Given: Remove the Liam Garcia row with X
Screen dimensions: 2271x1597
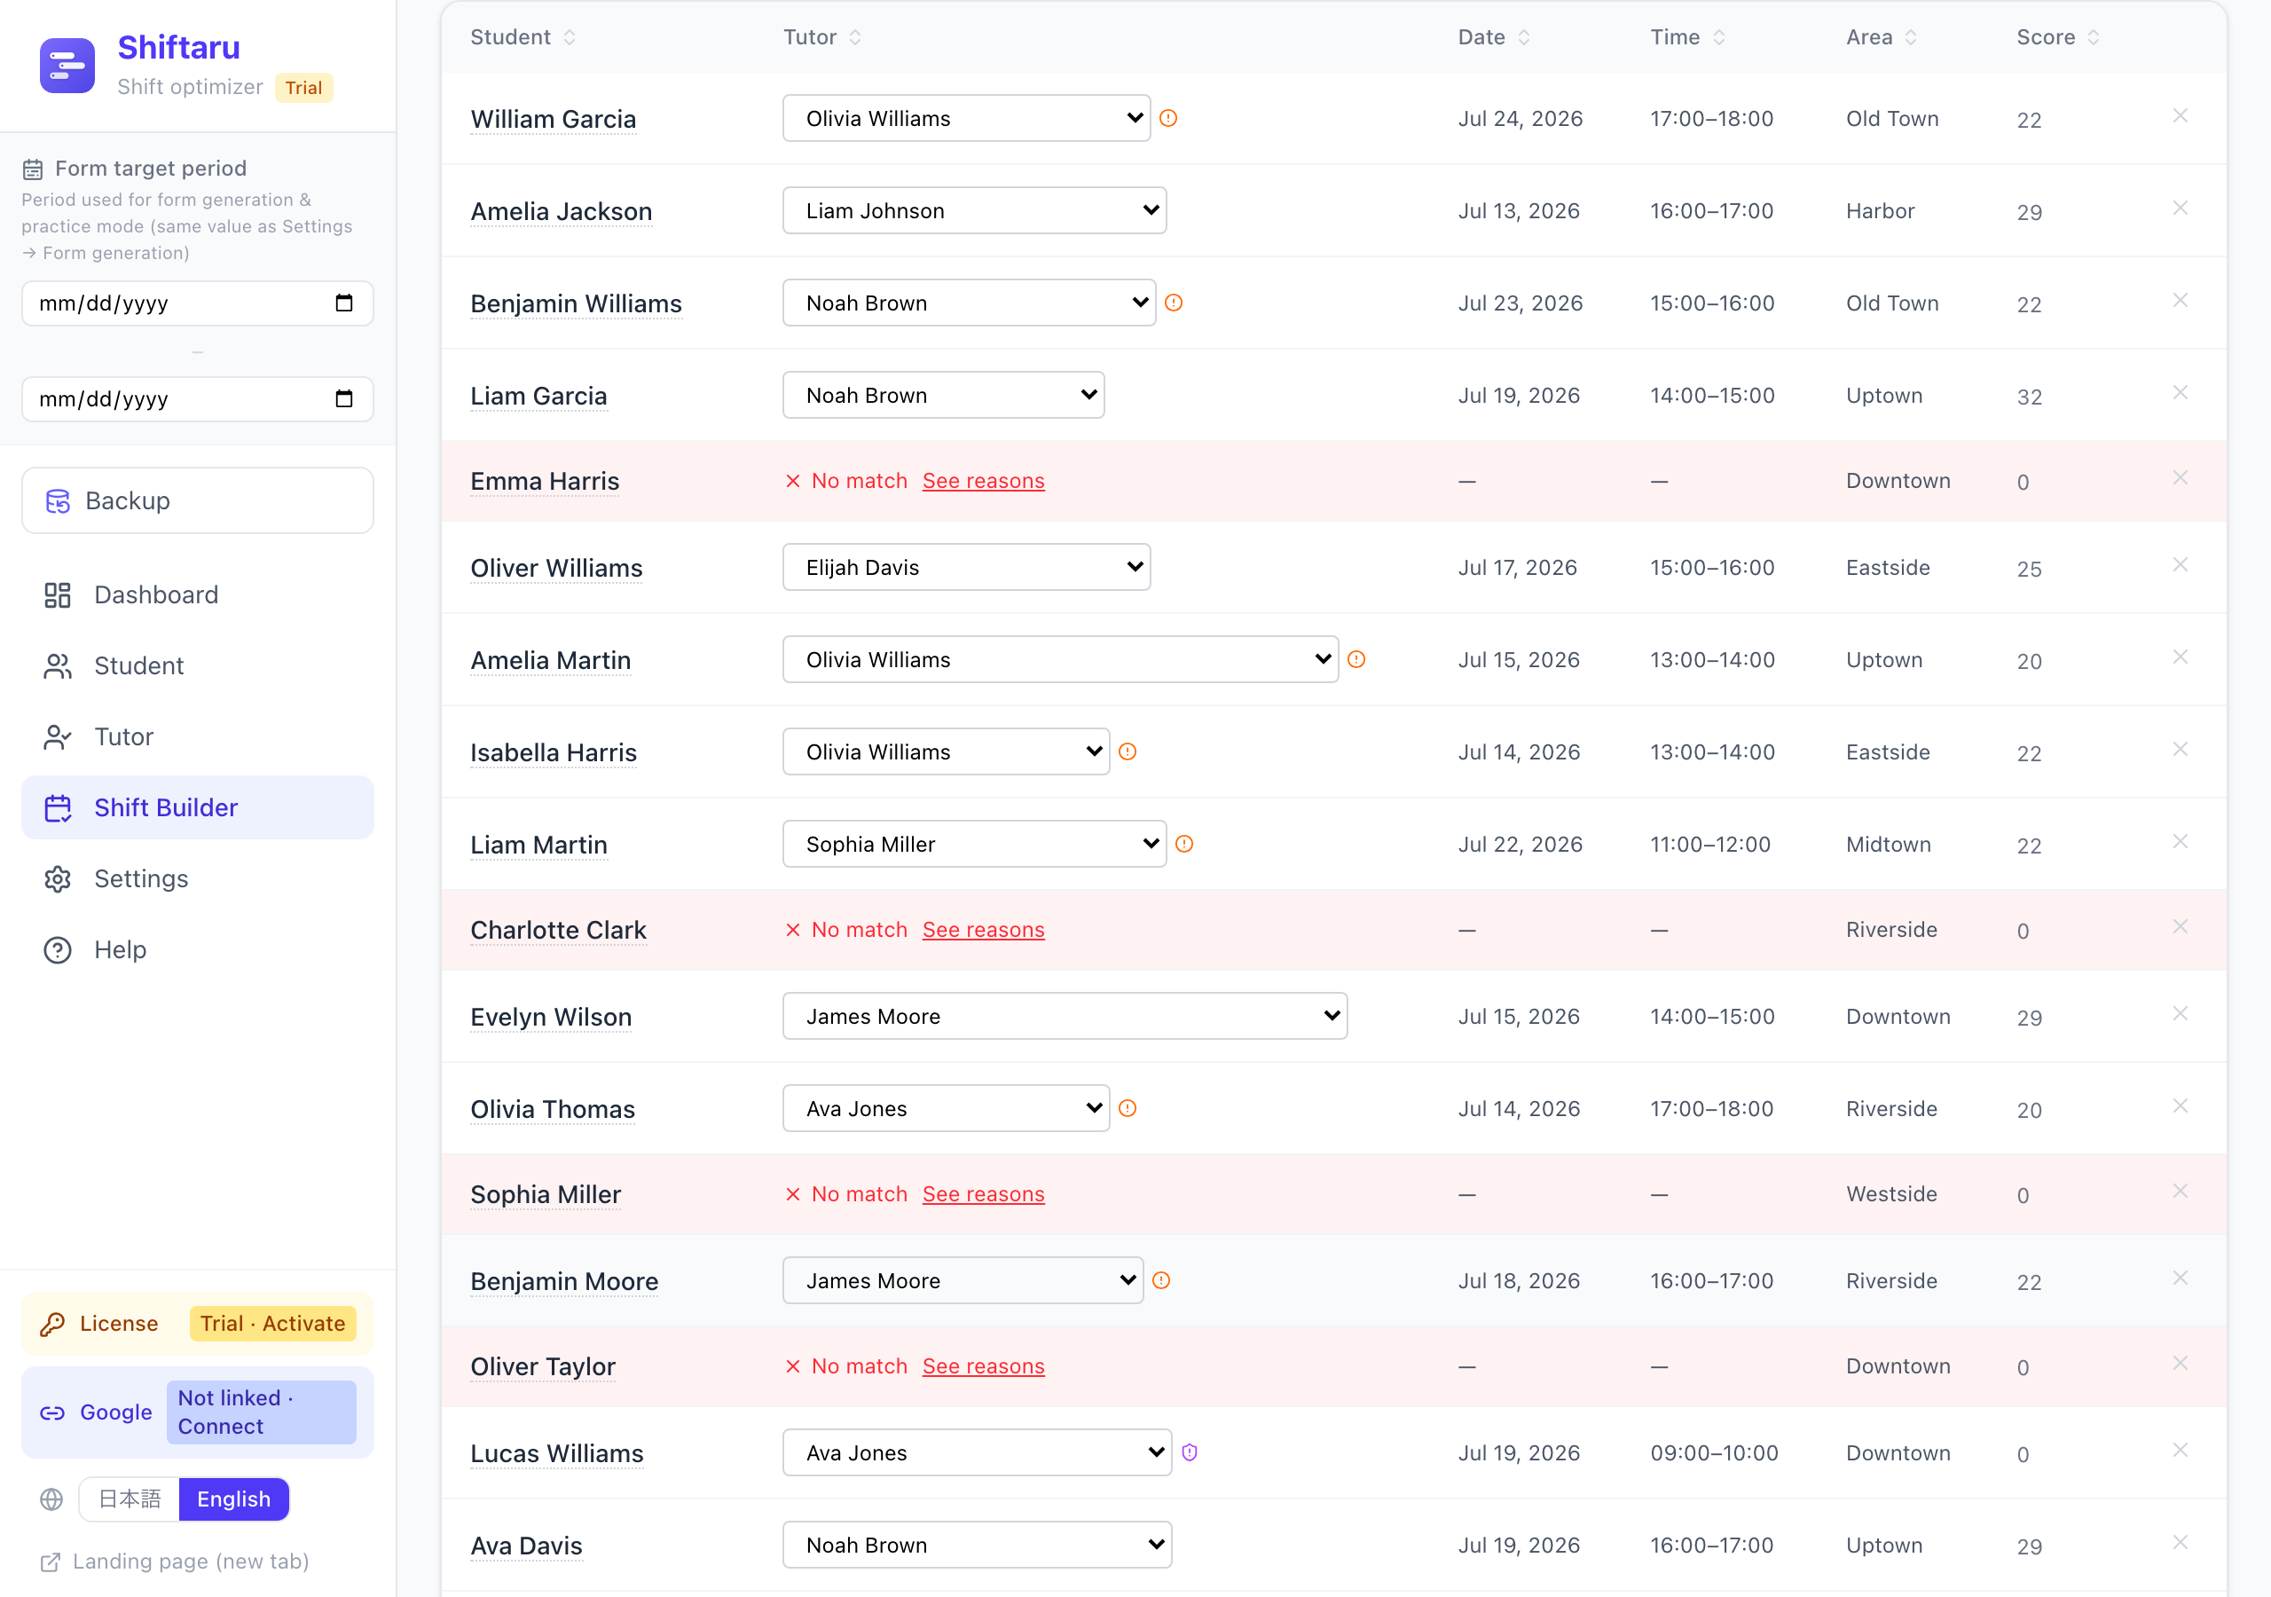Looking at the screenshot, I should tap(2180, 393).
